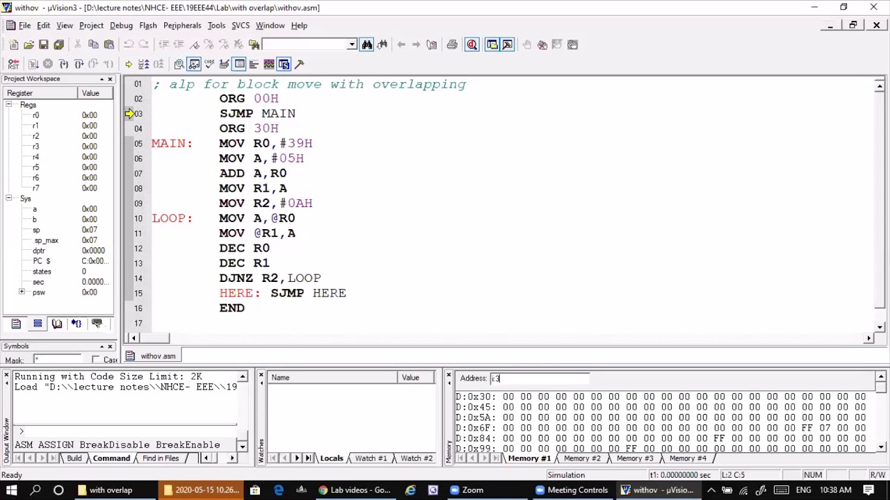Switch to the Memory #4 tab
The image size is (890, 500).
[x=688, y=458]
